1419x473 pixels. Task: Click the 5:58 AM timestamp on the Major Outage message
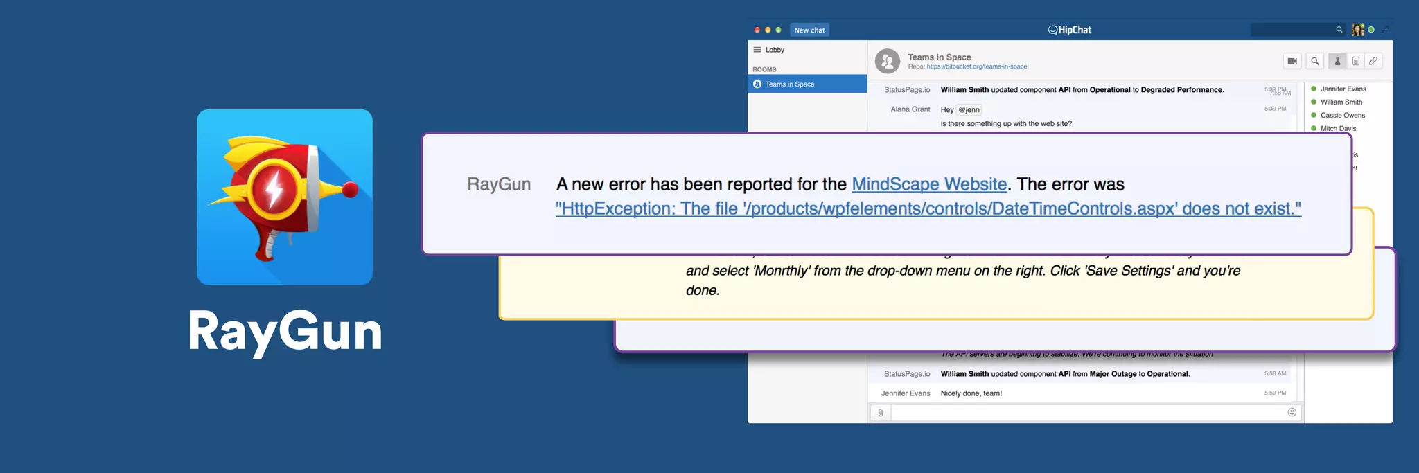click(1275, 373)
